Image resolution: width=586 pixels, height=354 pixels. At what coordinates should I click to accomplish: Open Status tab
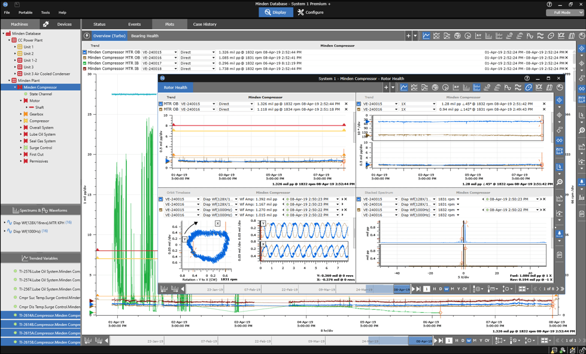(x=99, y=25)
